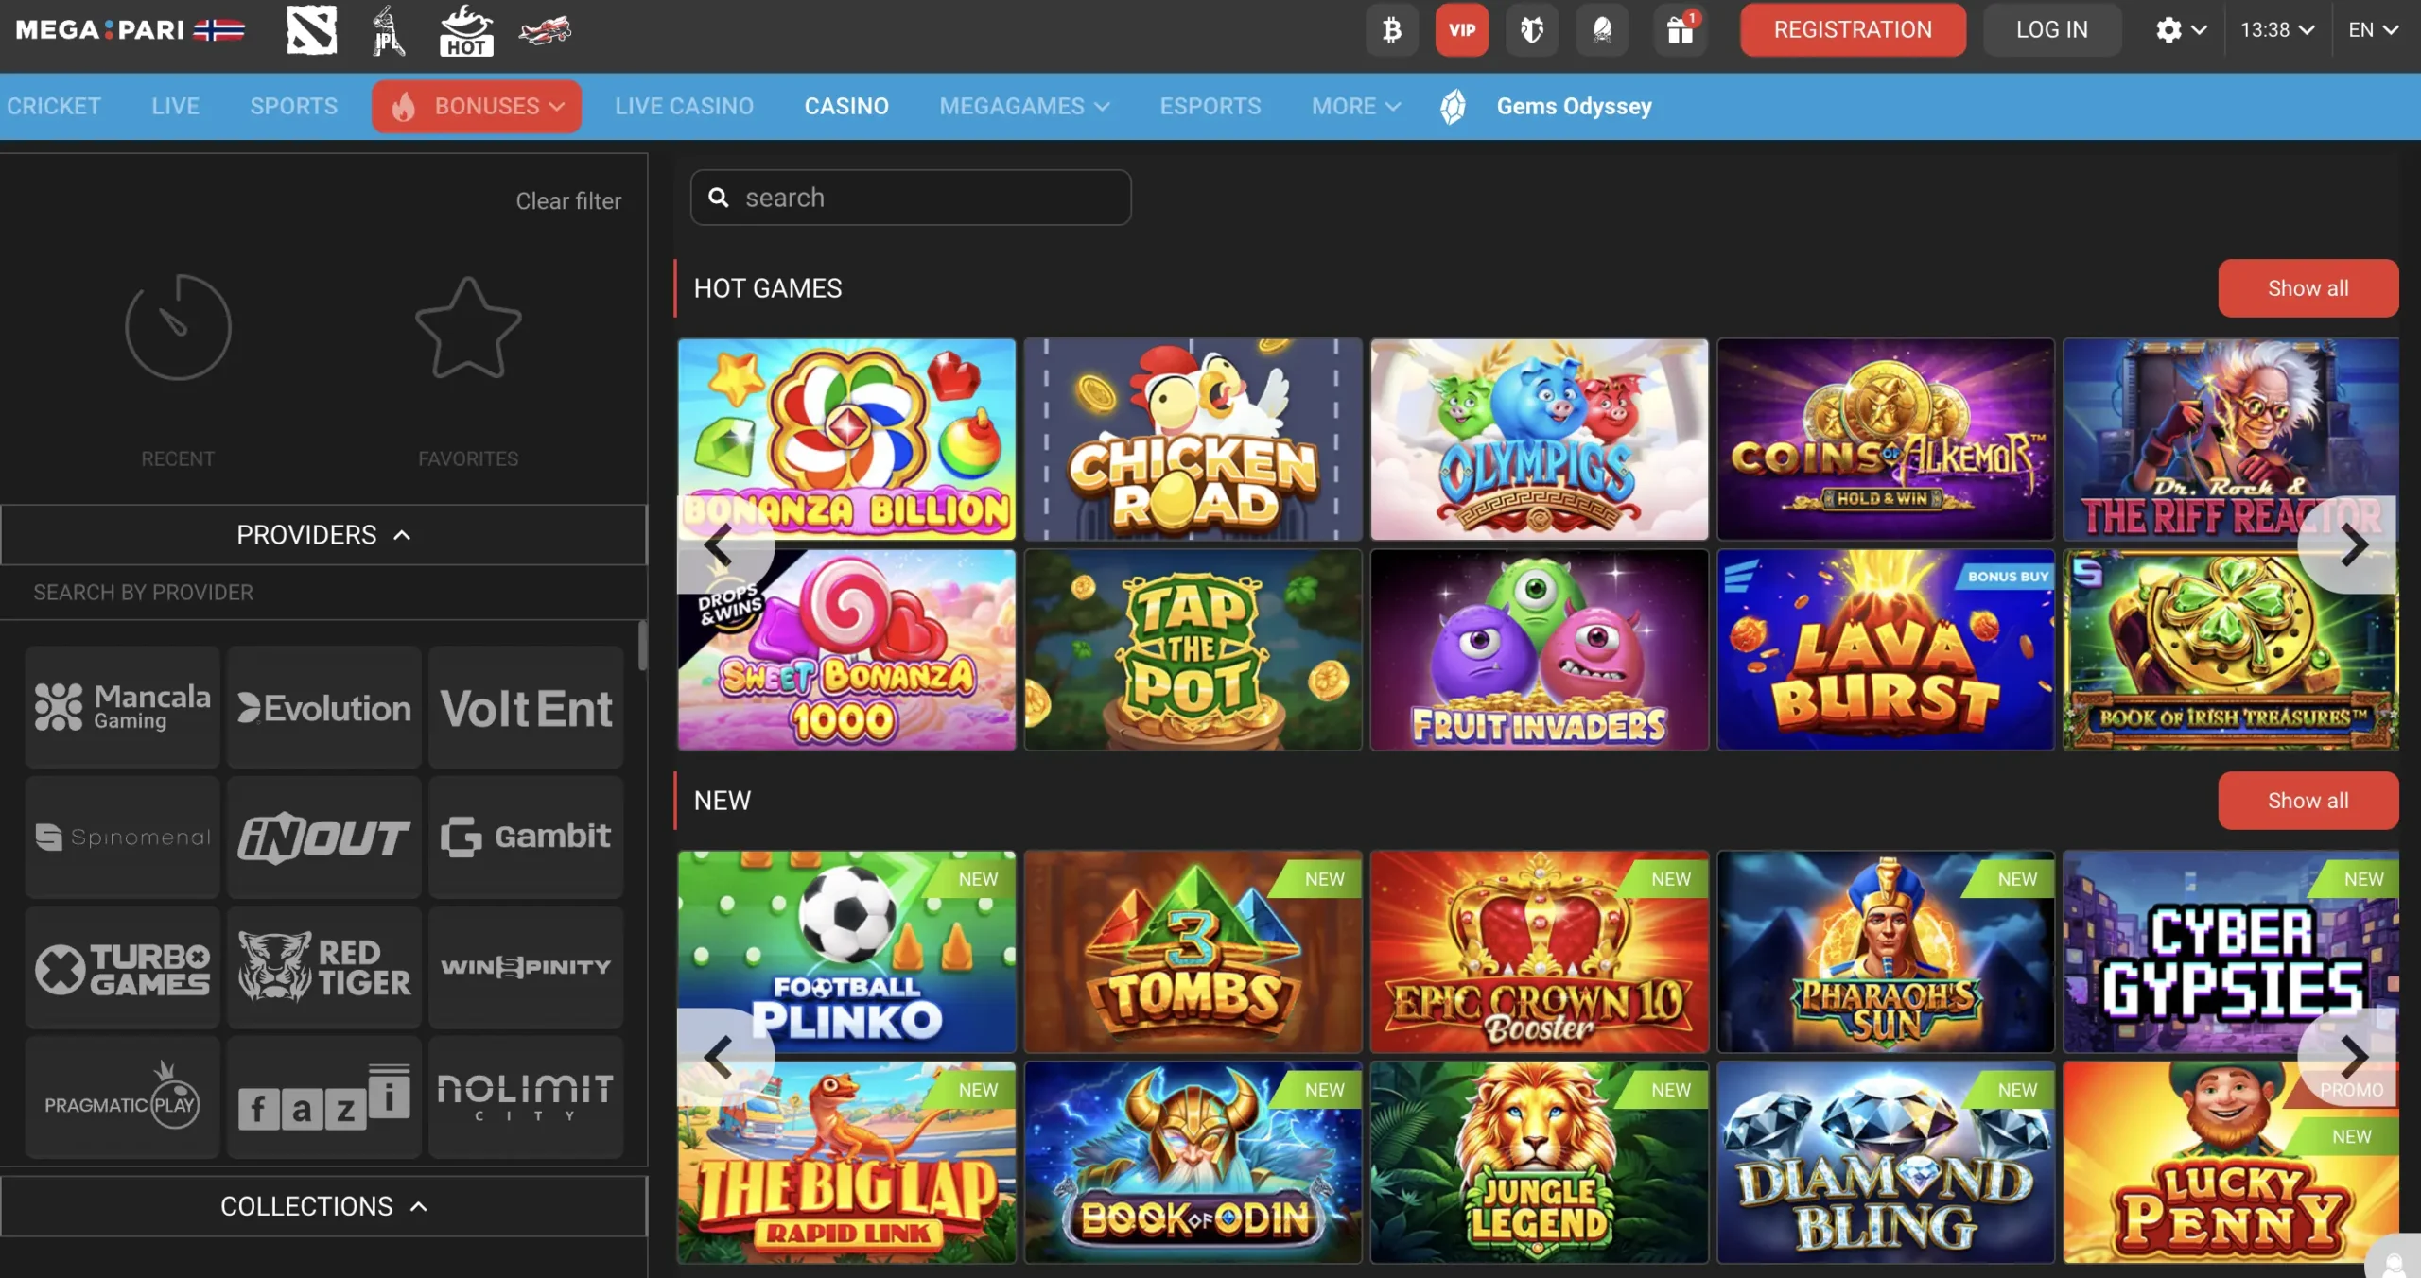Click the Log In button
The image size is (2421, 1278).
(x=2051, y=30)
